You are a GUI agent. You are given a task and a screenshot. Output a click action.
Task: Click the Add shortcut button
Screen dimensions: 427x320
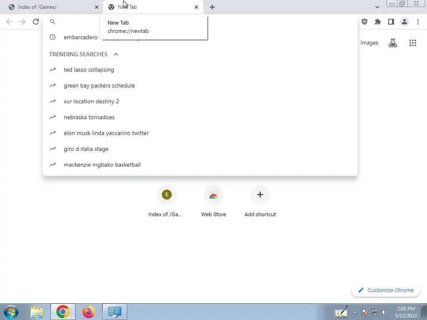pyautogui.click(x=260, y=201)
